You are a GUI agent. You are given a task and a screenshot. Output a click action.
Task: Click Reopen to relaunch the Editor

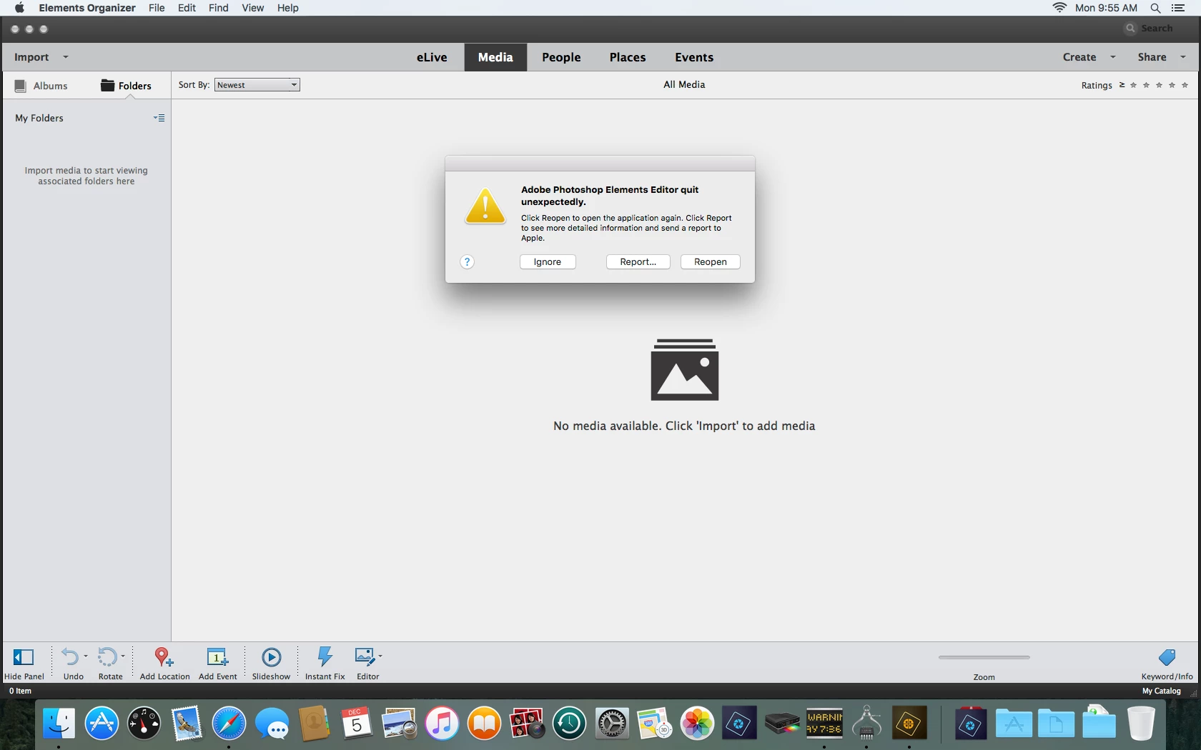click(x=710, y=262)
